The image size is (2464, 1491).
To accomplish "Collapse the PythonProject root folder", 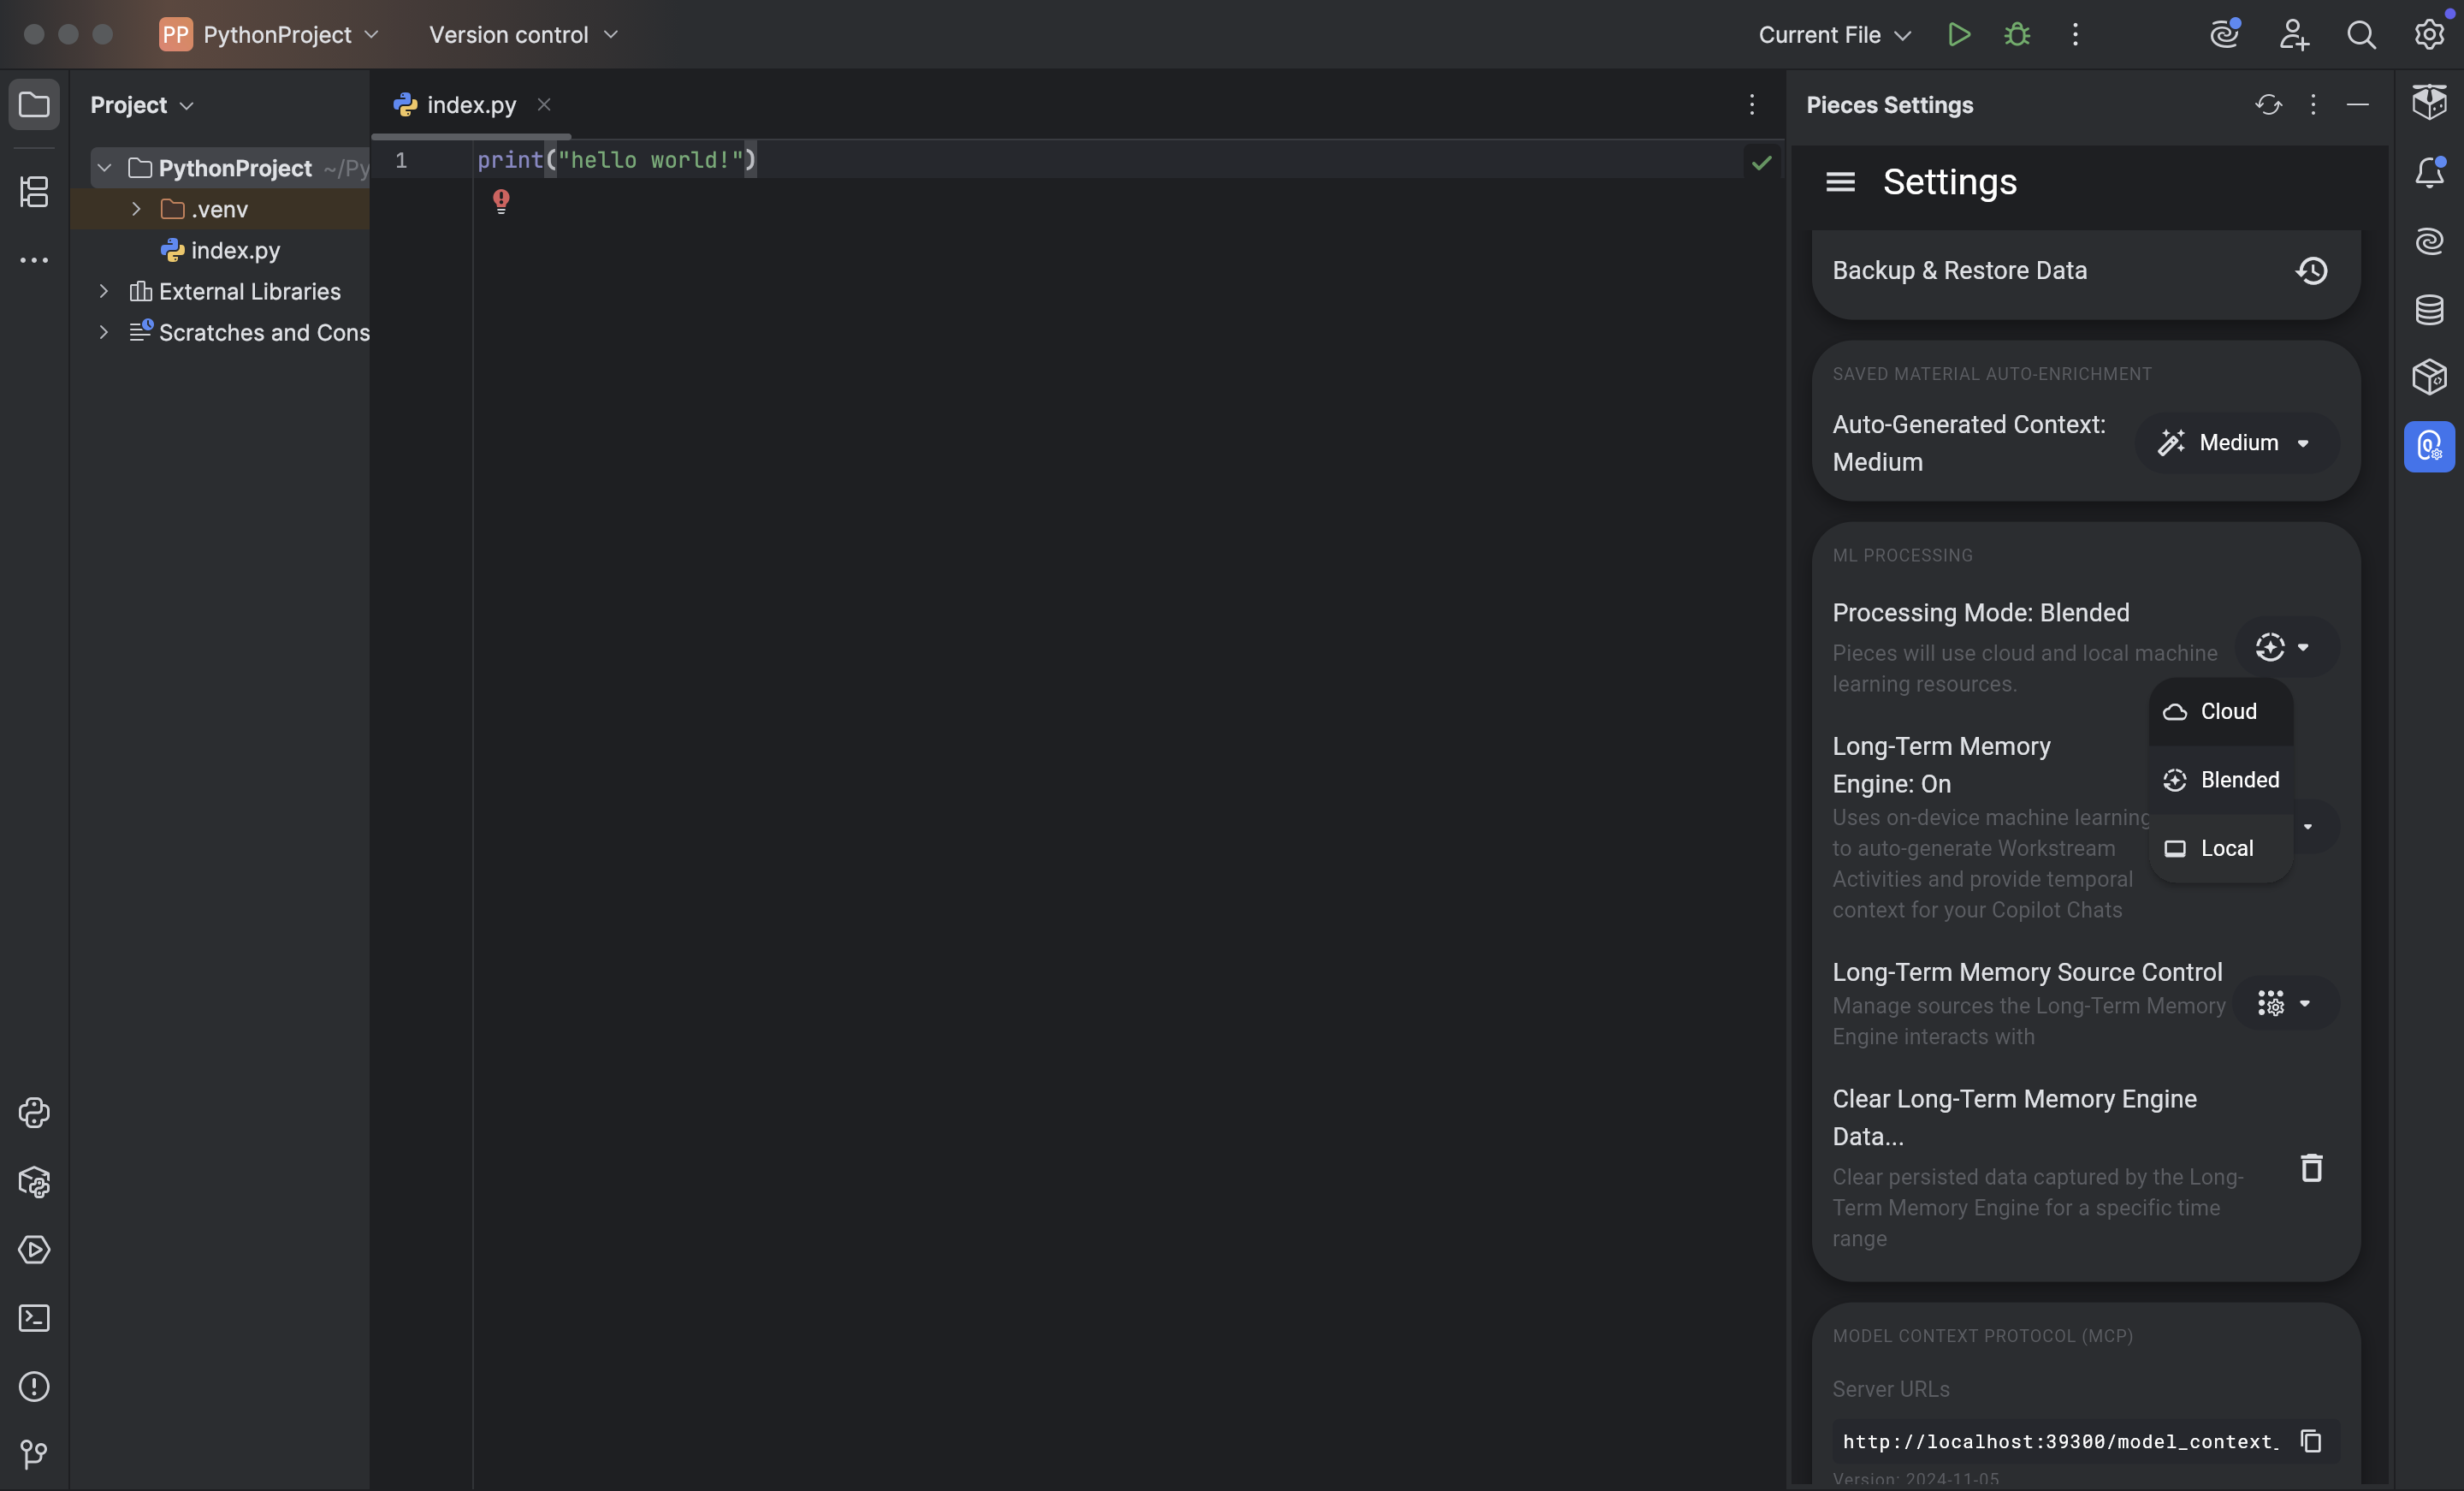I will click(104, 168).
